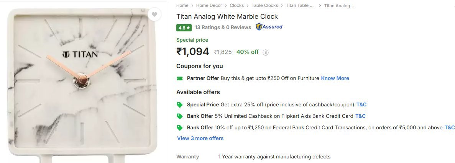Click the Partner Offer coupon icon
The width and height of the screenshot is (455, 163).
point(179,78)
